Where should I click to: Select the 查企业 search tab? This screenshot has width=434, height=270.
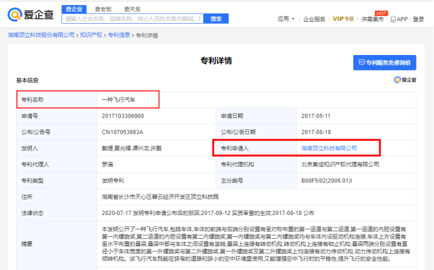point(74,9)
